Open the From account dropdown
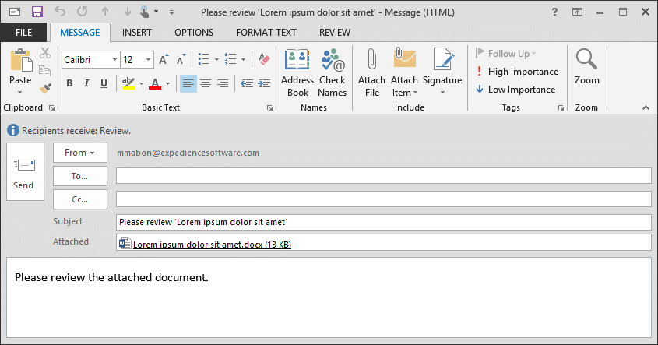Image resolution: width=658 pixels, height=345 pixels. (x=79, y=153)
